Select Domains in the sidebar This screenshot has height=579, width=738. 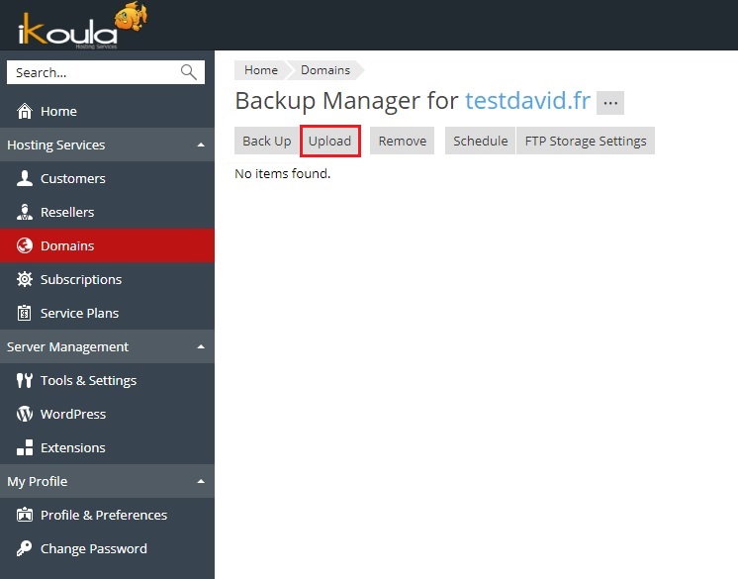pyautogui.click(x=107, y=245)
